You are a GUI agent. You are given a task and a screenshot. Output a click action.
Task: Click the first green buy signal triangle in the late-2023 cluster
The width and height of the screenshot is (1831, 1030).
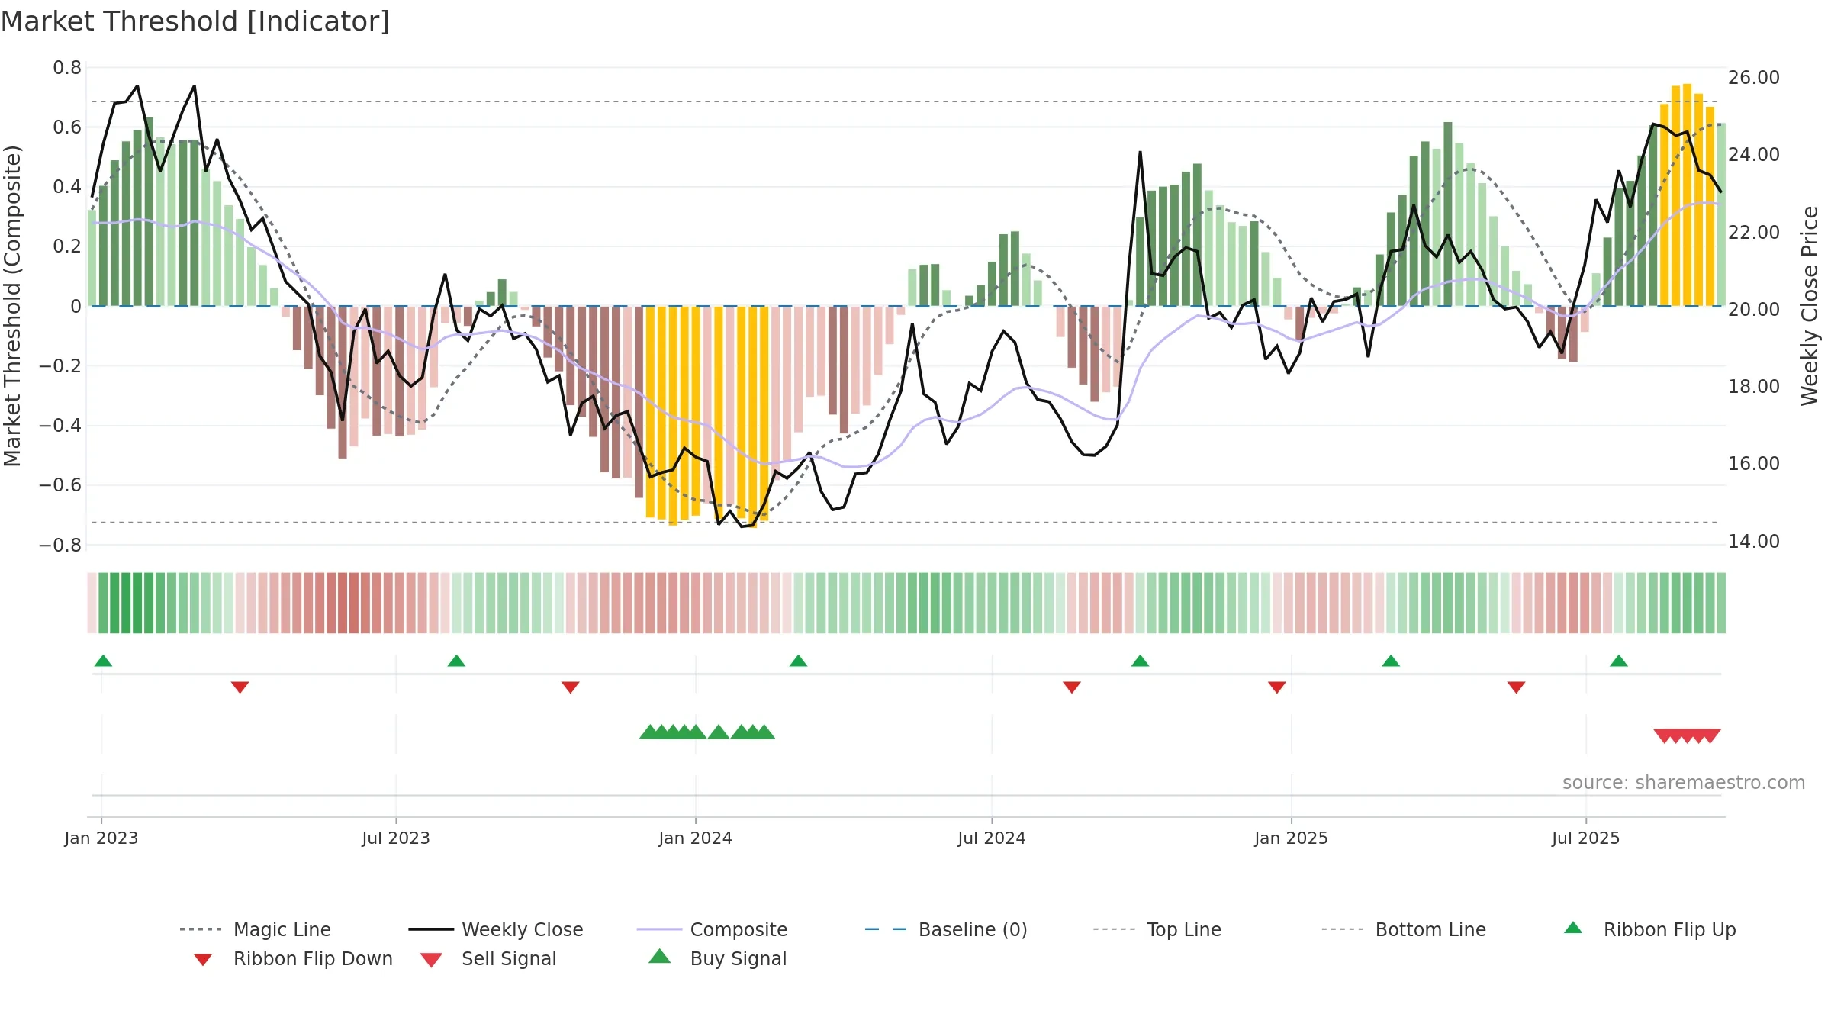click(649, 732)
